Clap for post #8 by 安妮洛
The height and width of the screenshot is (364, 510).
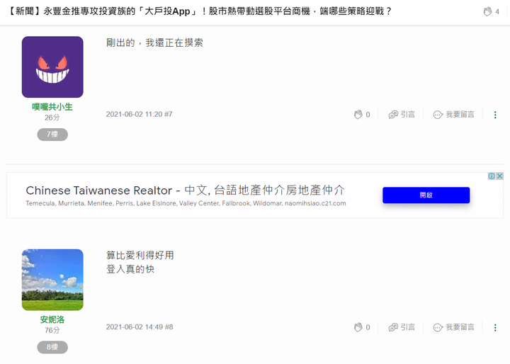(358, 327)
